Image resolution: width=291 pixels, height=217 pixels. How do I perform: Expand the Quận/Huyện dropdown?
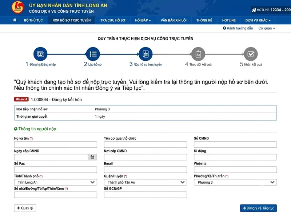(x=145, y=182)
